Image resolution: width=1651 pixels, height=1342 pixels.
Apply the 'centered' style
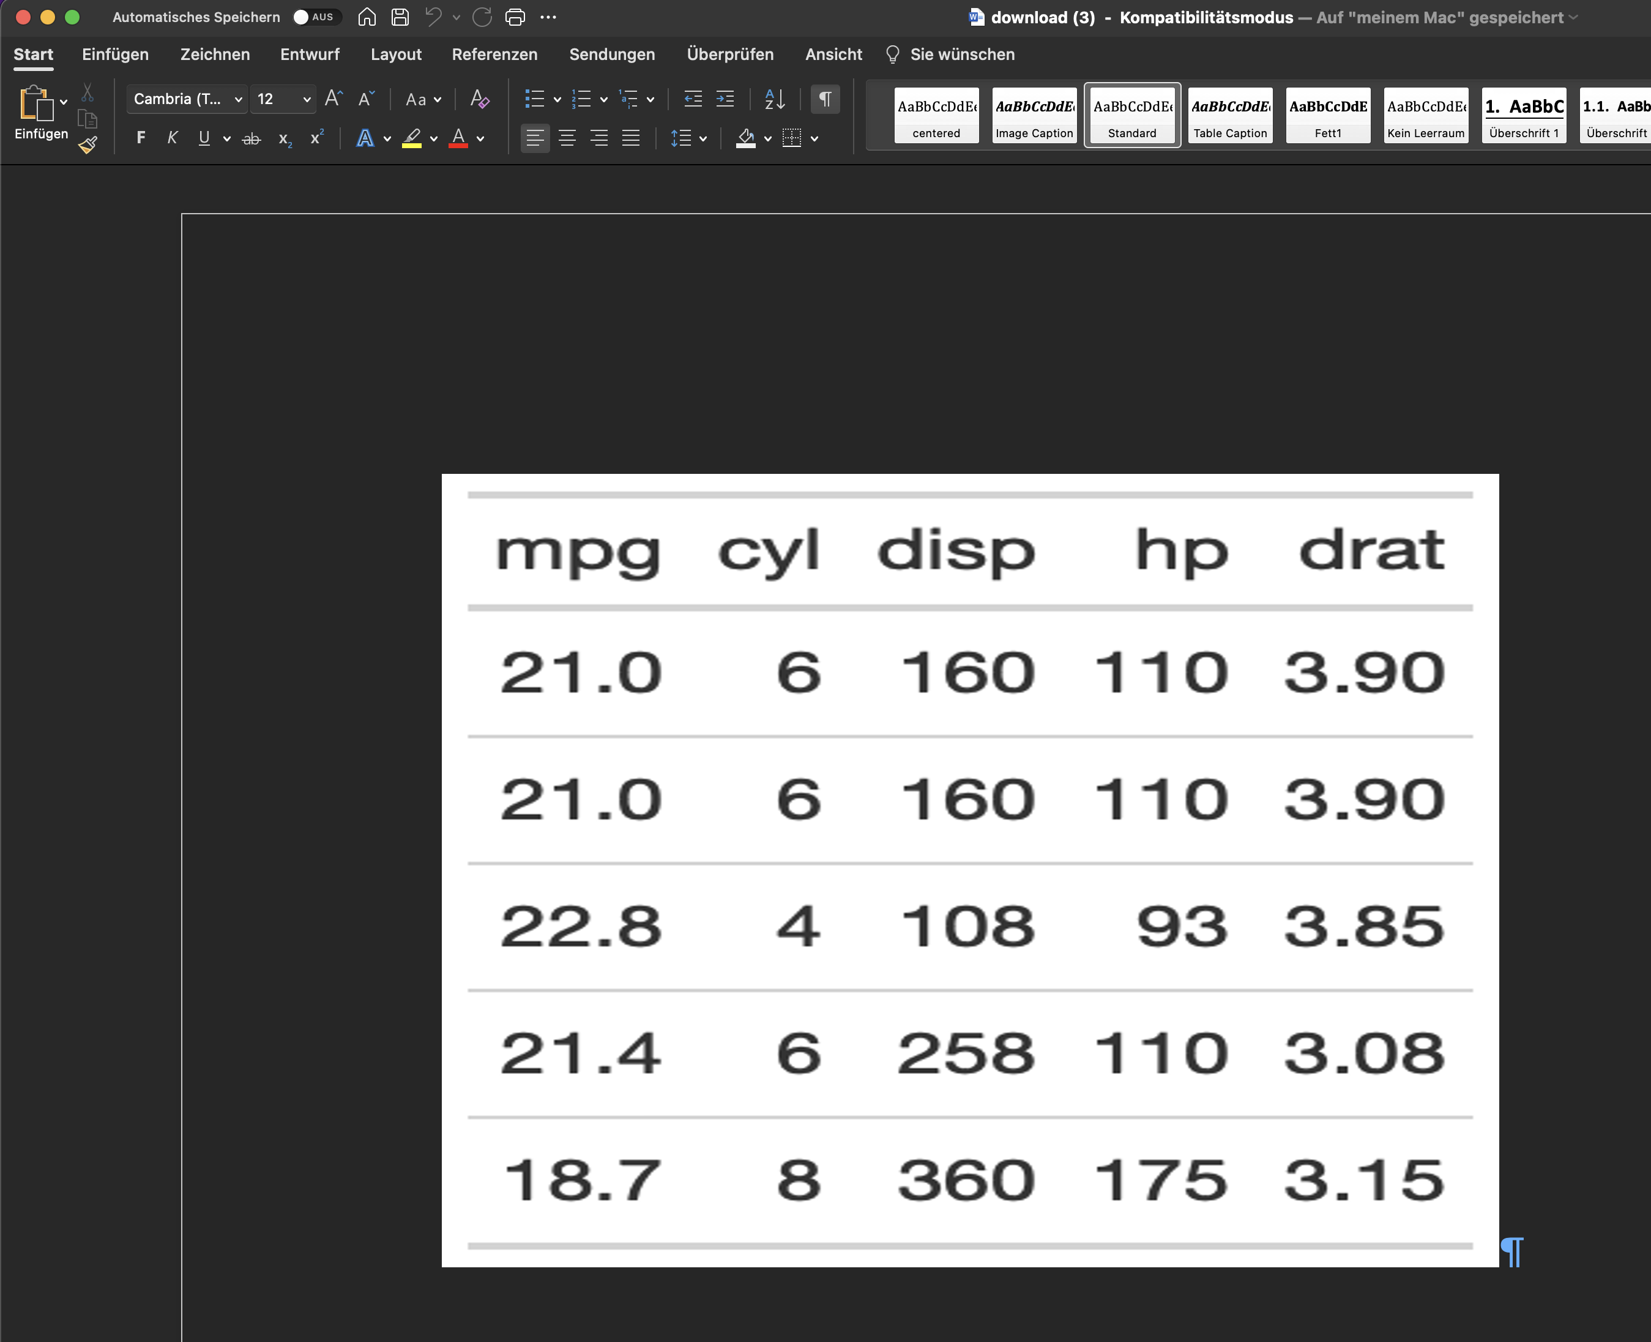[936, 115]
